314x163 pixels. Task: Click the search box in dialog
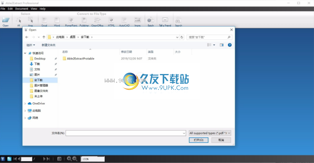pos(209,37)
